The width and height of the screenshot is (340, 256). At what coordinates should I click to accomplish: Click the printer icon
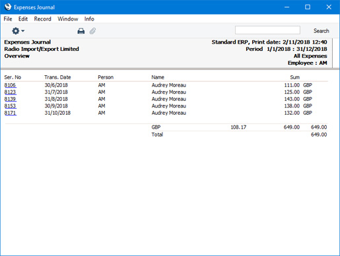(81, 31)
